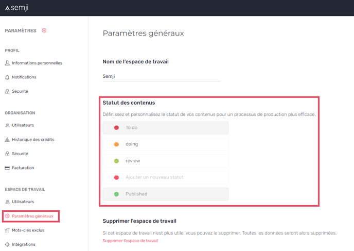
Task: Open the Mots-clés exclus page
Action: [28, 230]
